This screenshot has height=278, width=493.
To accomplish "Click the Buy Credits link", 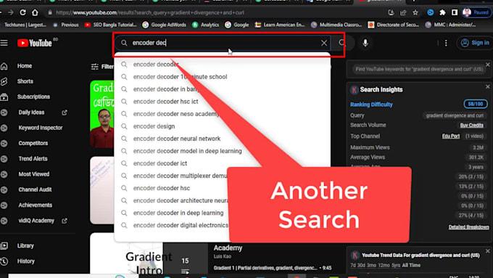I will [x=472, y=126].
